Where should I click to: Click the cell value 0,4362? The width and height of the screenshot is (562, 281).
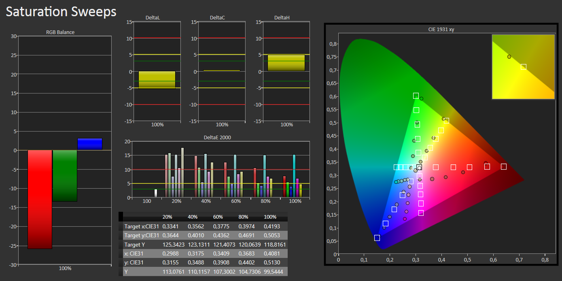tap(221, 235)
